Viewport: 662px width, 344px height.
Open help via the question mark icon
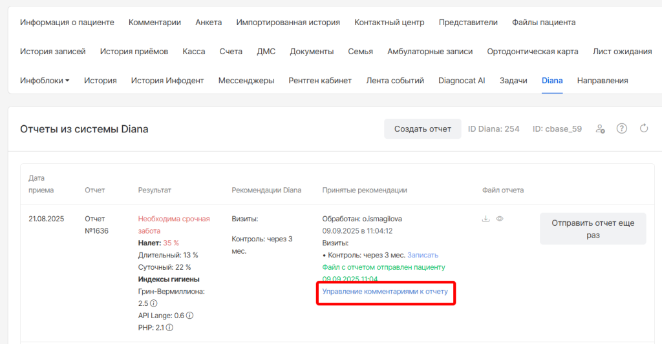[x=622, y=128]
